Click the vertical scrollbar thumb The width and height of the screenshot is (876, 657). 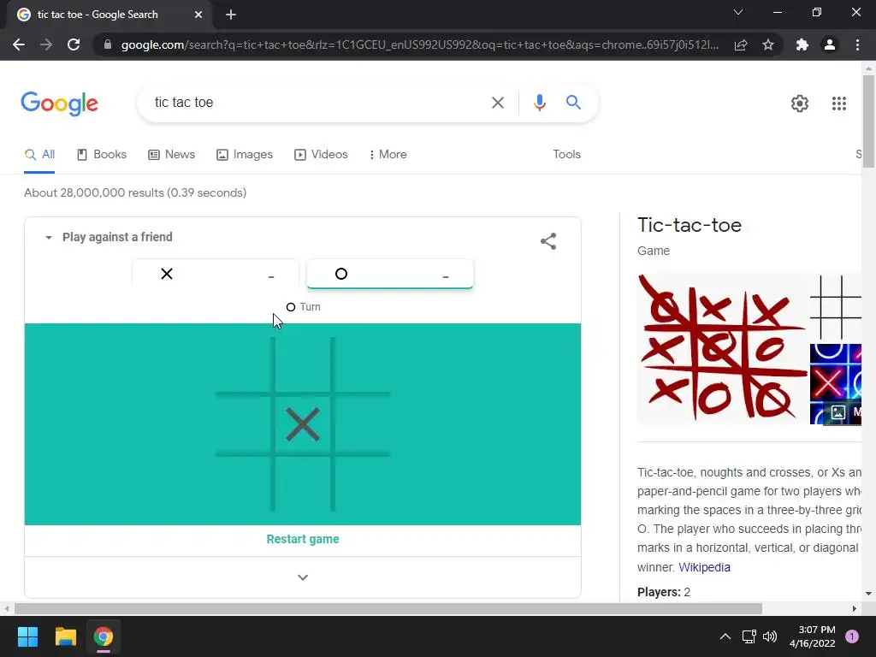[868, 121]
